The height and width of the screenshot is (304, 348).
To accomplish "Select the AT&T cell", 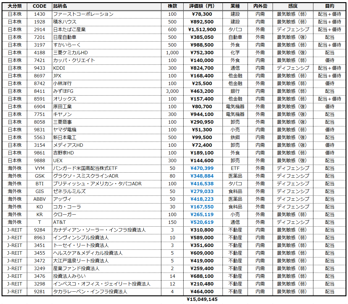I will click(x=107, y=222).
